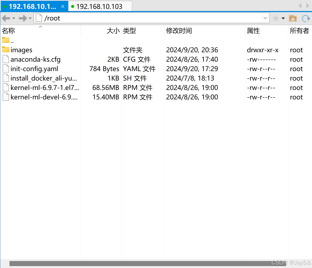The width and height of the screenshot is (312, 268).
Task: Click the CFG 文件 type cell
Action: coord(137,59)
